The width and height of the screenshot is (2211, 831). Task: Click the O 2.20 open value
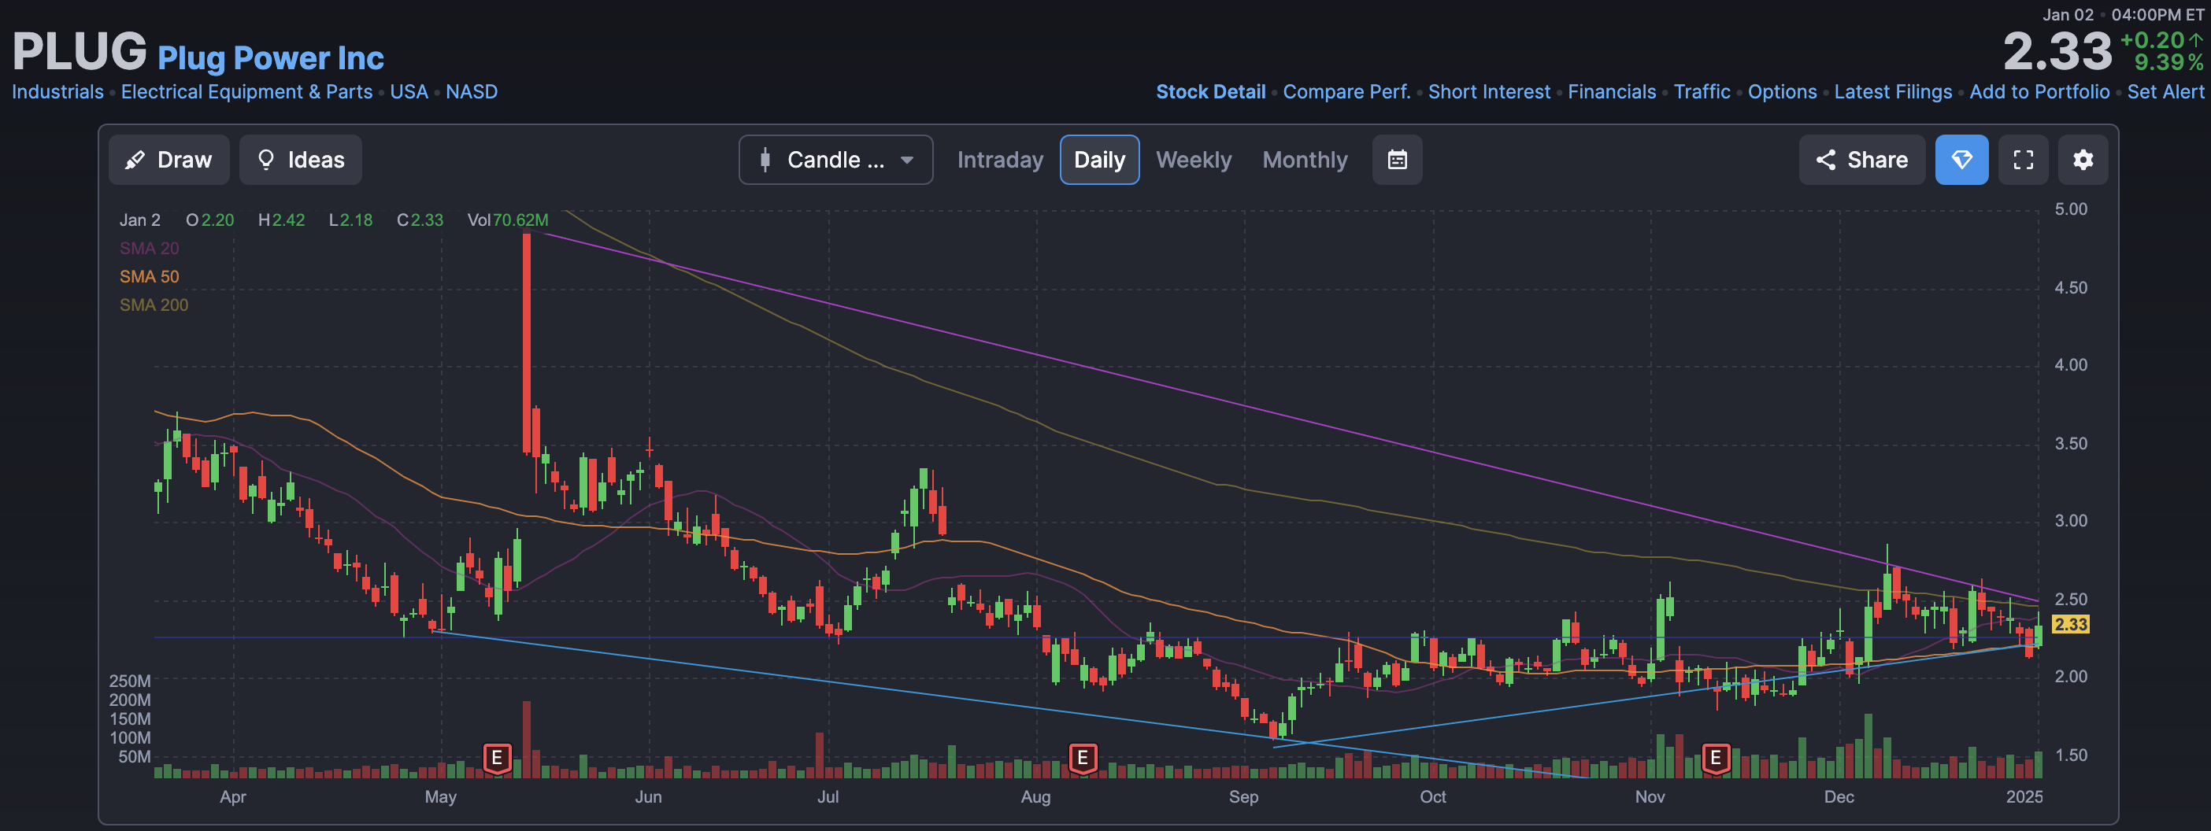coord(209,220)
